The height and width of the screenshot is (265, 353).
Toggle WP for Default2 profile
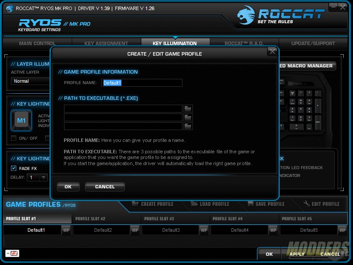coord(135,230)
